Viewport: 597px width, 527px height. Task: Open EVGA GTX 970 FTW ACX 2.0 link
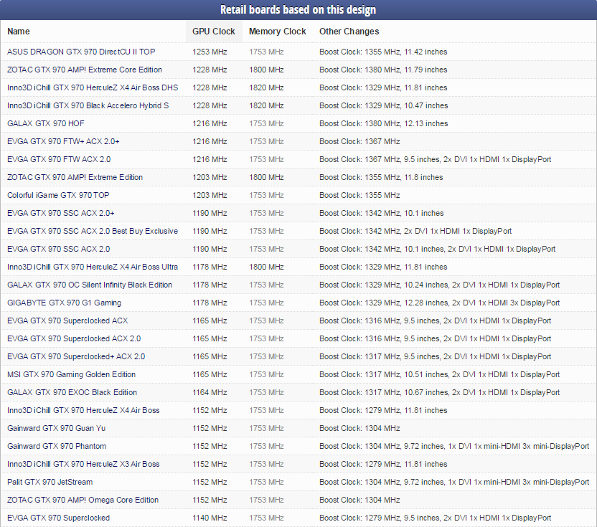59,159
